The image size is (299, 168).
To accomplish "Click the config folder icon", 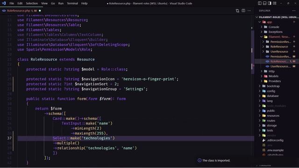I will [264, 91].
